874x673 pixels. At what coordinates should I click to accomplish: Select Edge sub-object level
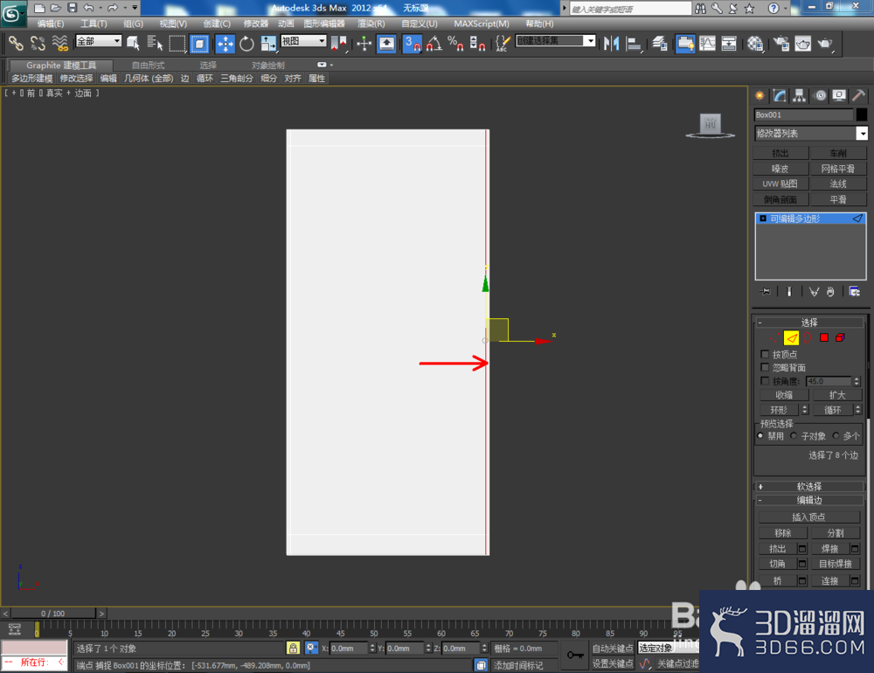(791, 337)
